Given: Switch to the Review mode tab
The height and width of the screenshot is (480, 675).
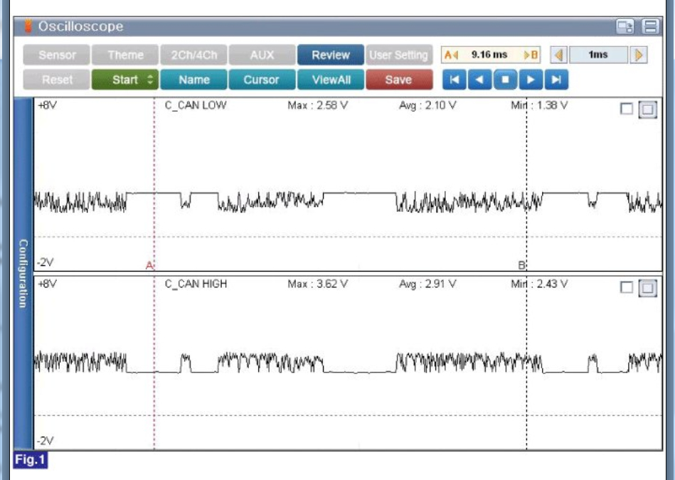Looking at the screenshot, I should 331,55.
